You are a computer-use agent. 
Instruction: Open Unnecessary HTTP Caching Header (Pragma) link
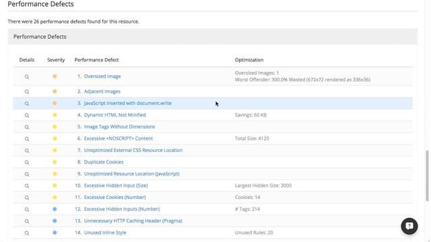(x=133, y=221)
